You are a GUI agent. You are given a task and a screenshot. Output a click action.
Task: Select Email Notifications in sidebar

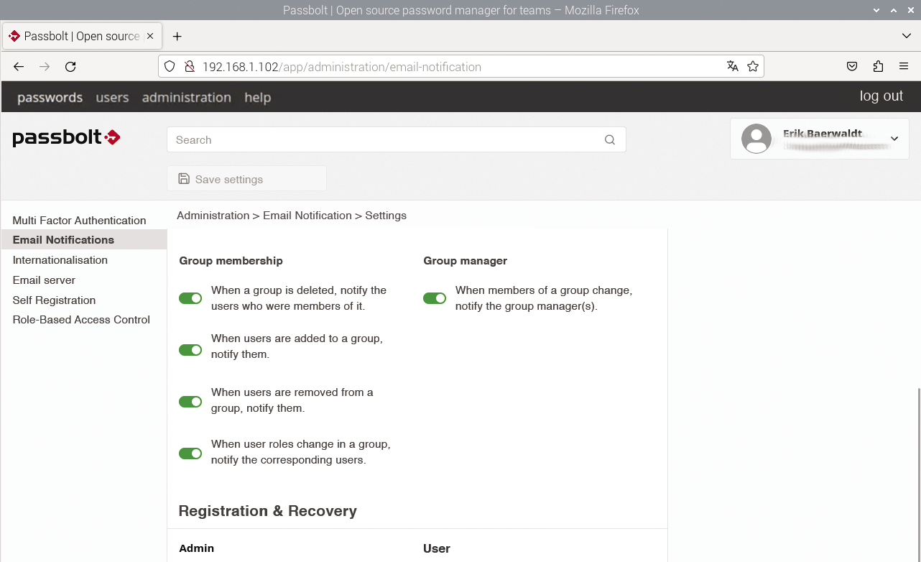(84, 239)
